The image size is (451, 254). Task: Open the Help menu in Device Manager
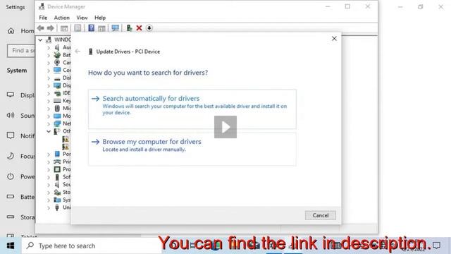[100, 18]
